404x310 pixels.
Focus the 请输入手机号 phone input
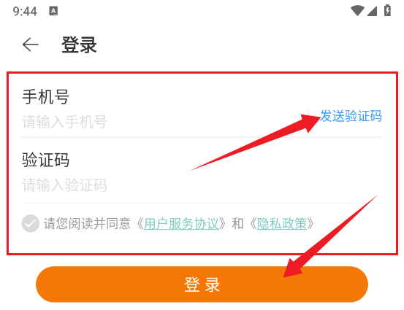pyautogui.click(x=165, y=122)
